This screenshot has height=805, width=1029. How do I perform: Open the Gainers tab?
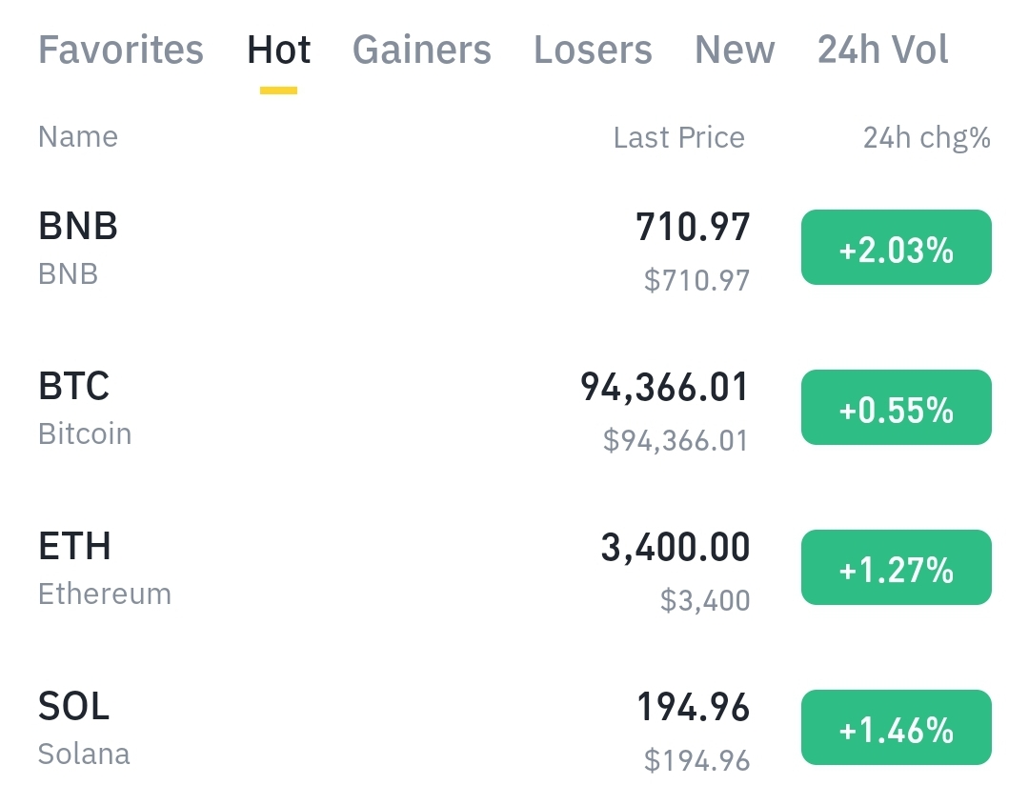421,50
